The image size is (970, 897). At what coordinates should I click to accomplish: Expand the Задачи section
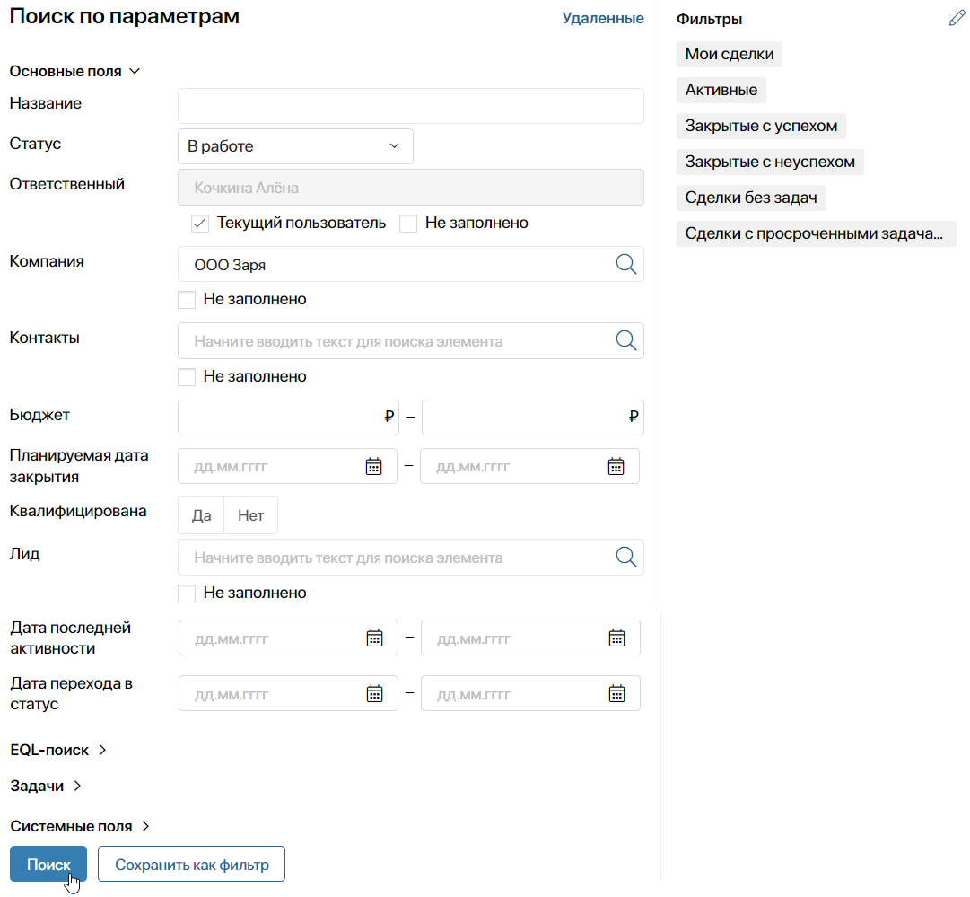tap(46, 786)
